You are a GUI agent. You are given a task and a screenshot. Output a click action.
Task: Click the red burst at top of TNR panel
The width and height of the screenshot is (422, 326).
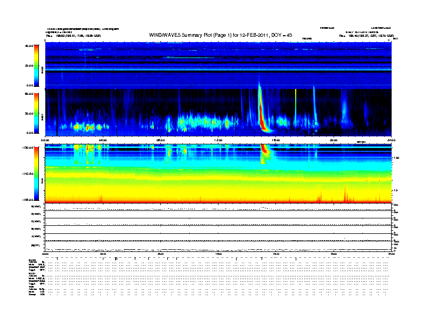coord(265,149)
